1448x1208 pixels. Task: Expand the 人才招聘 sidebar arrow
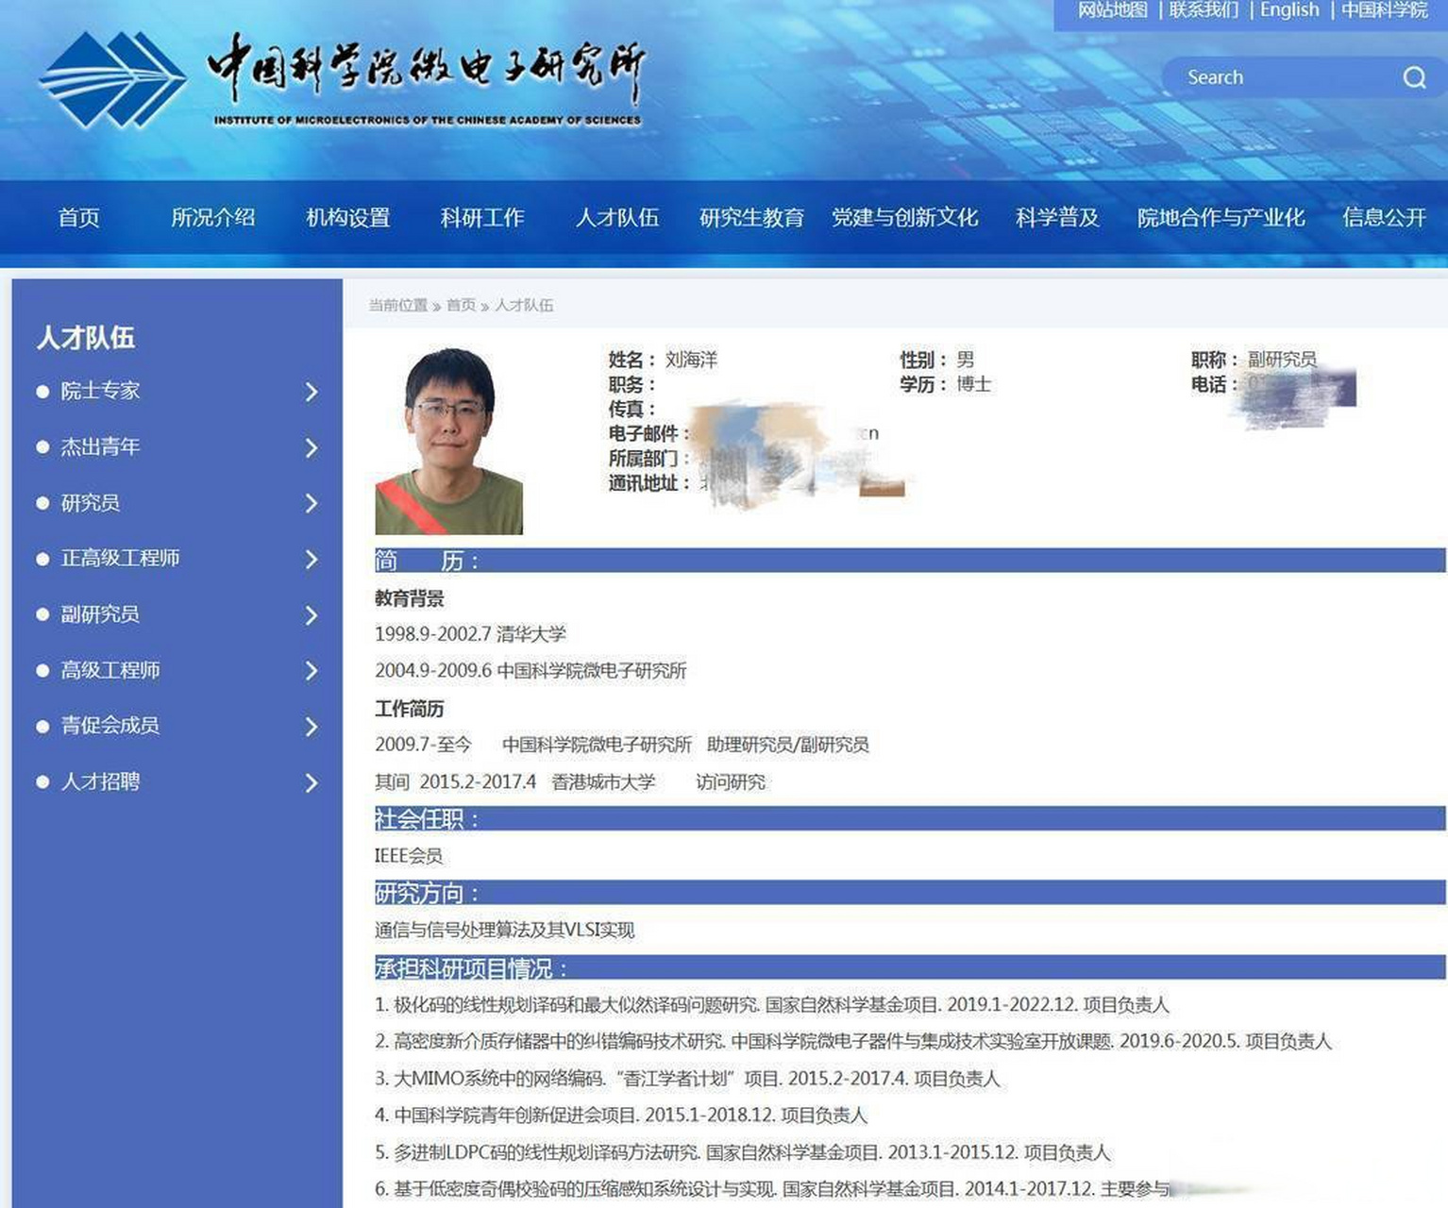[312, 783]
